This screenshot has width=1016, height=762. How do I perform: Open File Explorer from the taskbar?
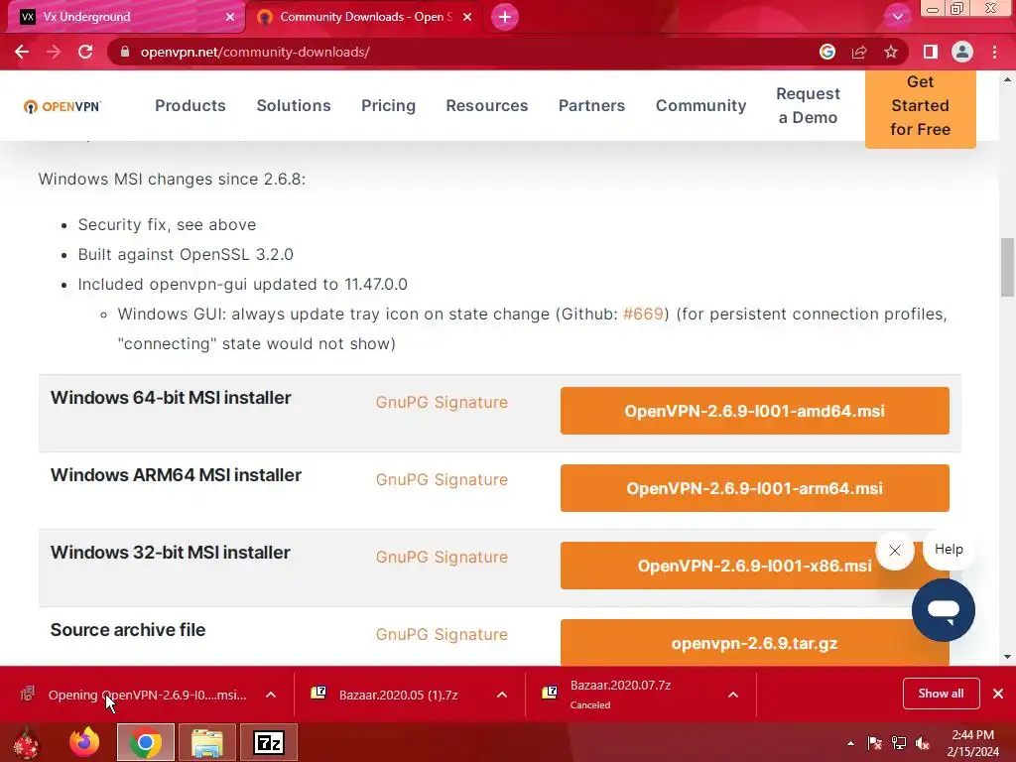click(207, 742)
